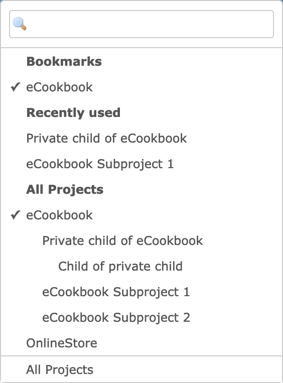
Task: Click the project search input field
Action: (x=141, y=24)
